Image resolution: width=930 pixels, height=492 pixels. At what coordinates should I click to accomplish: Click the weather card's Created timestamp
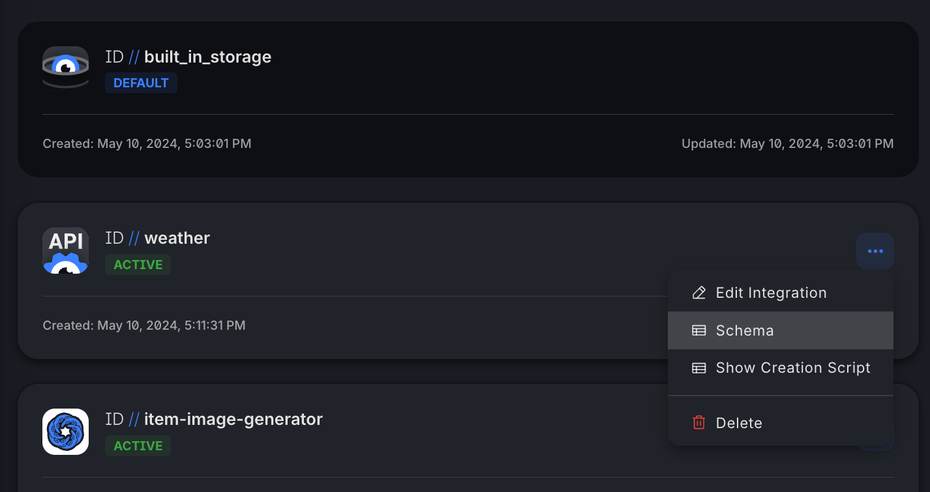click(x=144, y=325)
